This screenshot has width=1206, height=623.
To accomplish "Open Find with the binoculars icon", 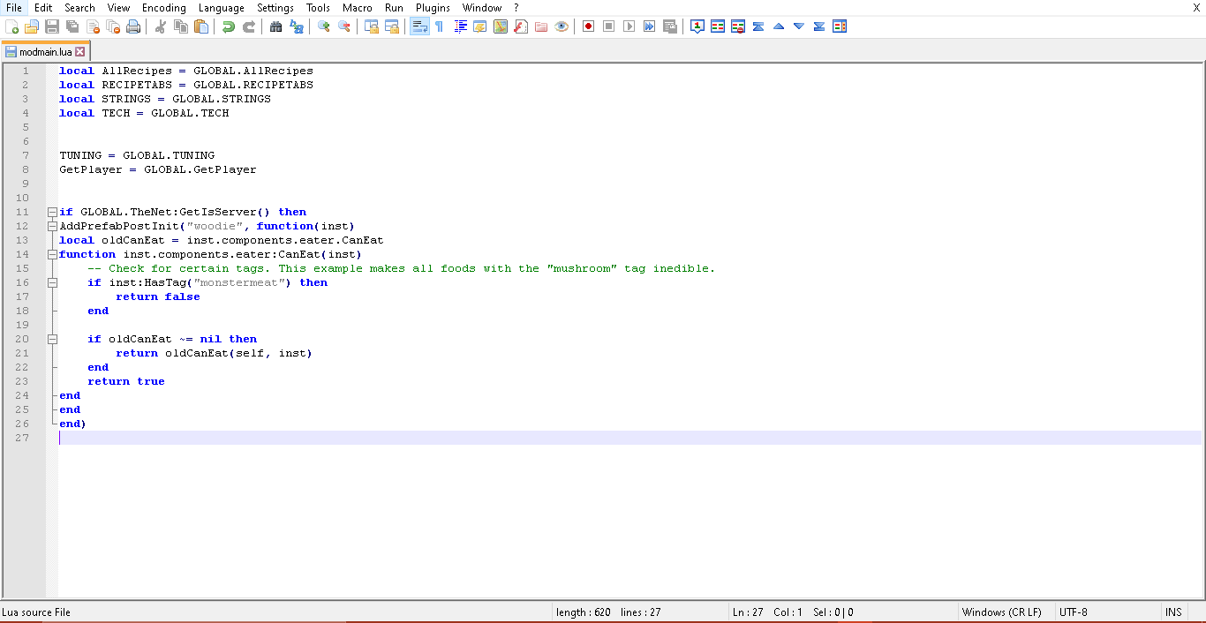I will 275,26.
